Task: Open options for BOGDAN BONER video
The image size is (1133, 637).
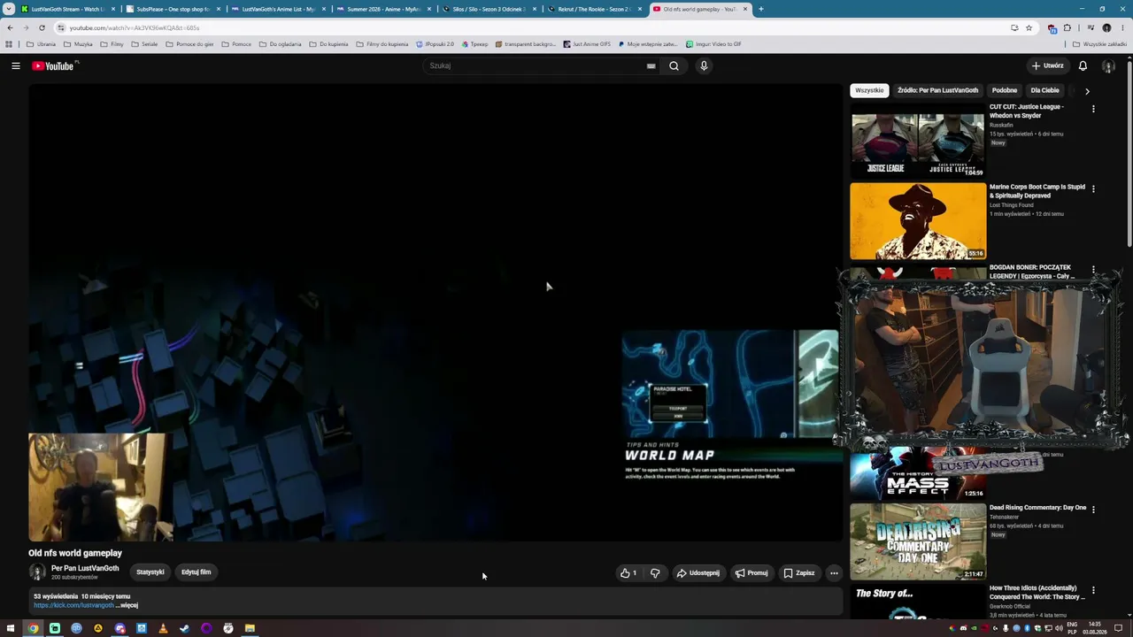Action: (1093, 269)
